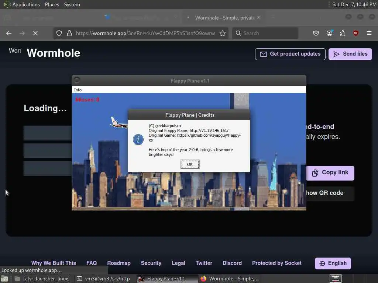378x283 pixels.
Task: Open the Firefox account icon
Action: (330, 33)
